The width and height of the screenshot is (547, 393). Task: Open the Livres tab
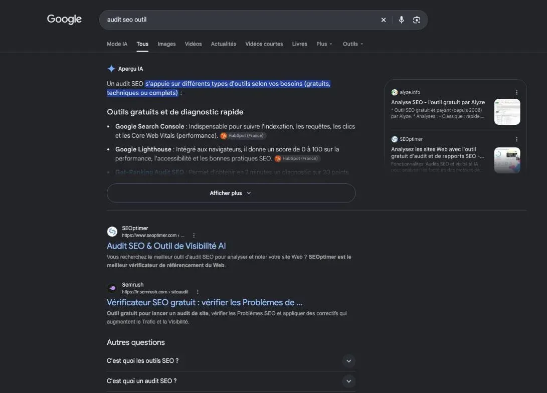[300, 44]
